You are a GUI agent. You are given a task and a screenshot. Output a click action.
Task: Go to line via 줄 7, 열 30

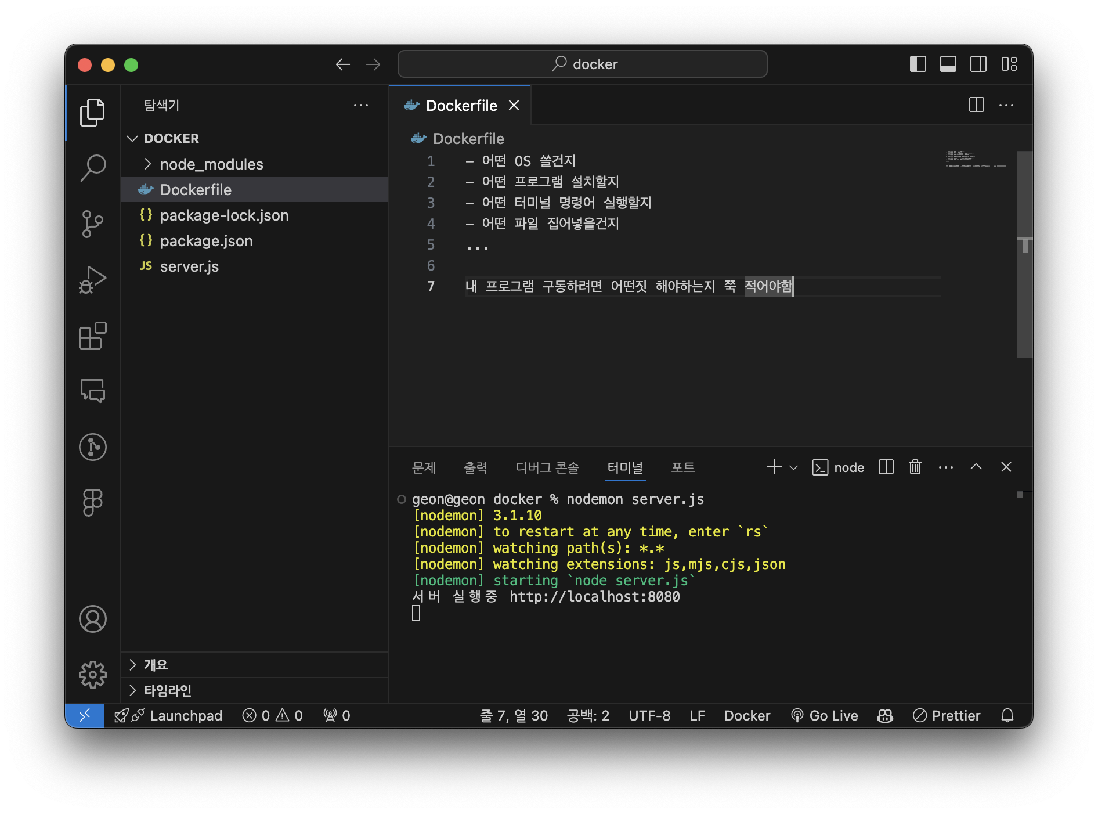(514, 715)
